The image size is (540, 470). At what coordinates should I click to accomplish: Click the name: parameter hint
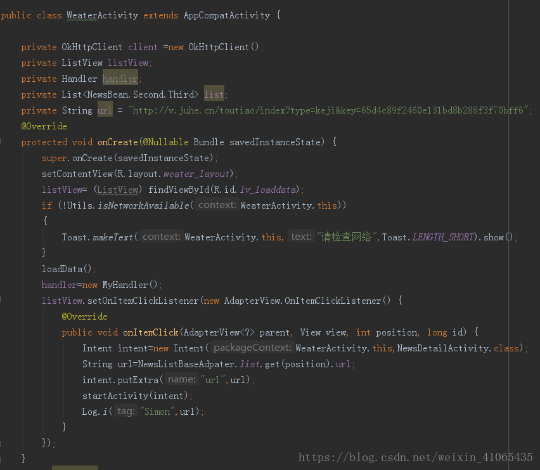pyautogui.click(x=181, y=380)
